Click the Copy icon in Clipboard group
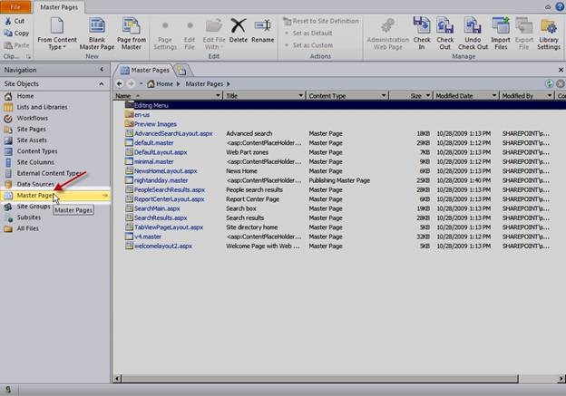Image resolution: width=566 pixels, height=396 pixels. [8, 34]
